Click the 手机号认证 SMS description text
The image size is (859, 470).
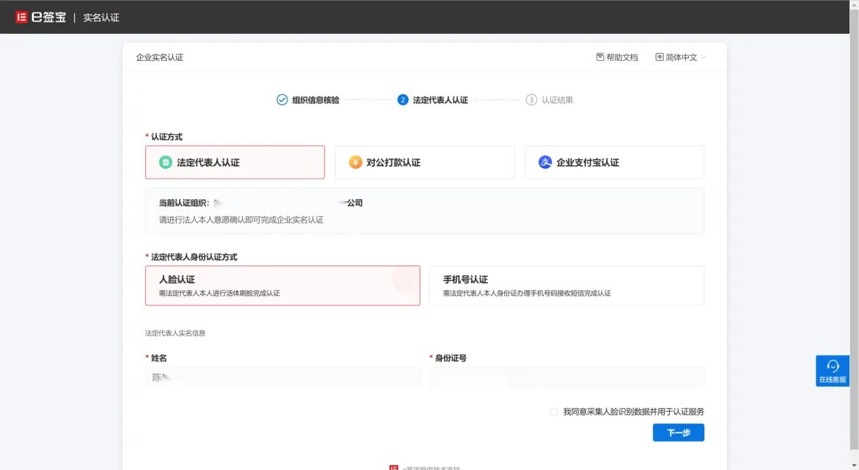pos(527,293)
